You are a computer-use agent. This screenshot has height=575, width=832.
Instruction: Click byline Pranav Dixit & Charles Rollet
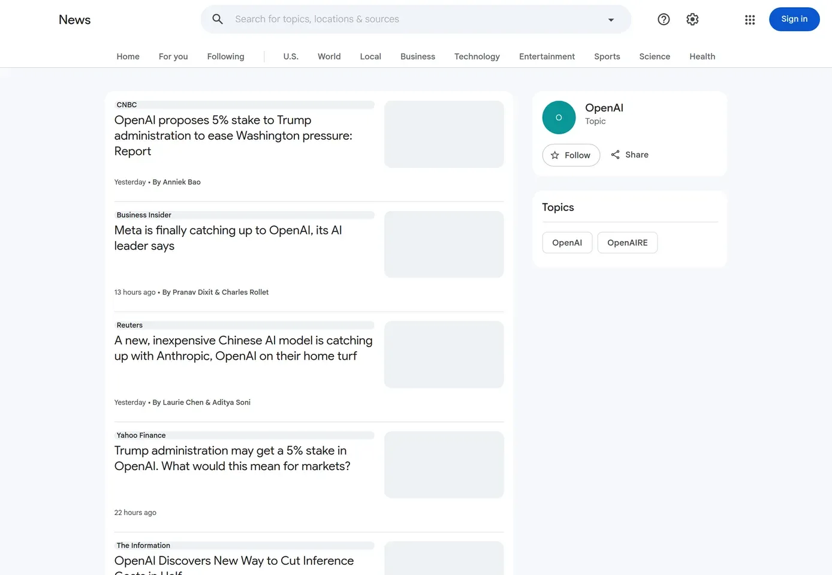click(x=215, y=293)
